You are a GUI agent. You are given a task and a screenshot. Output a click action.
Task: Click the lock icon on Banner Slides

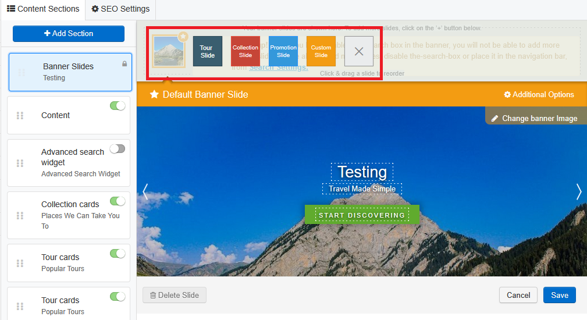[124, 64]
